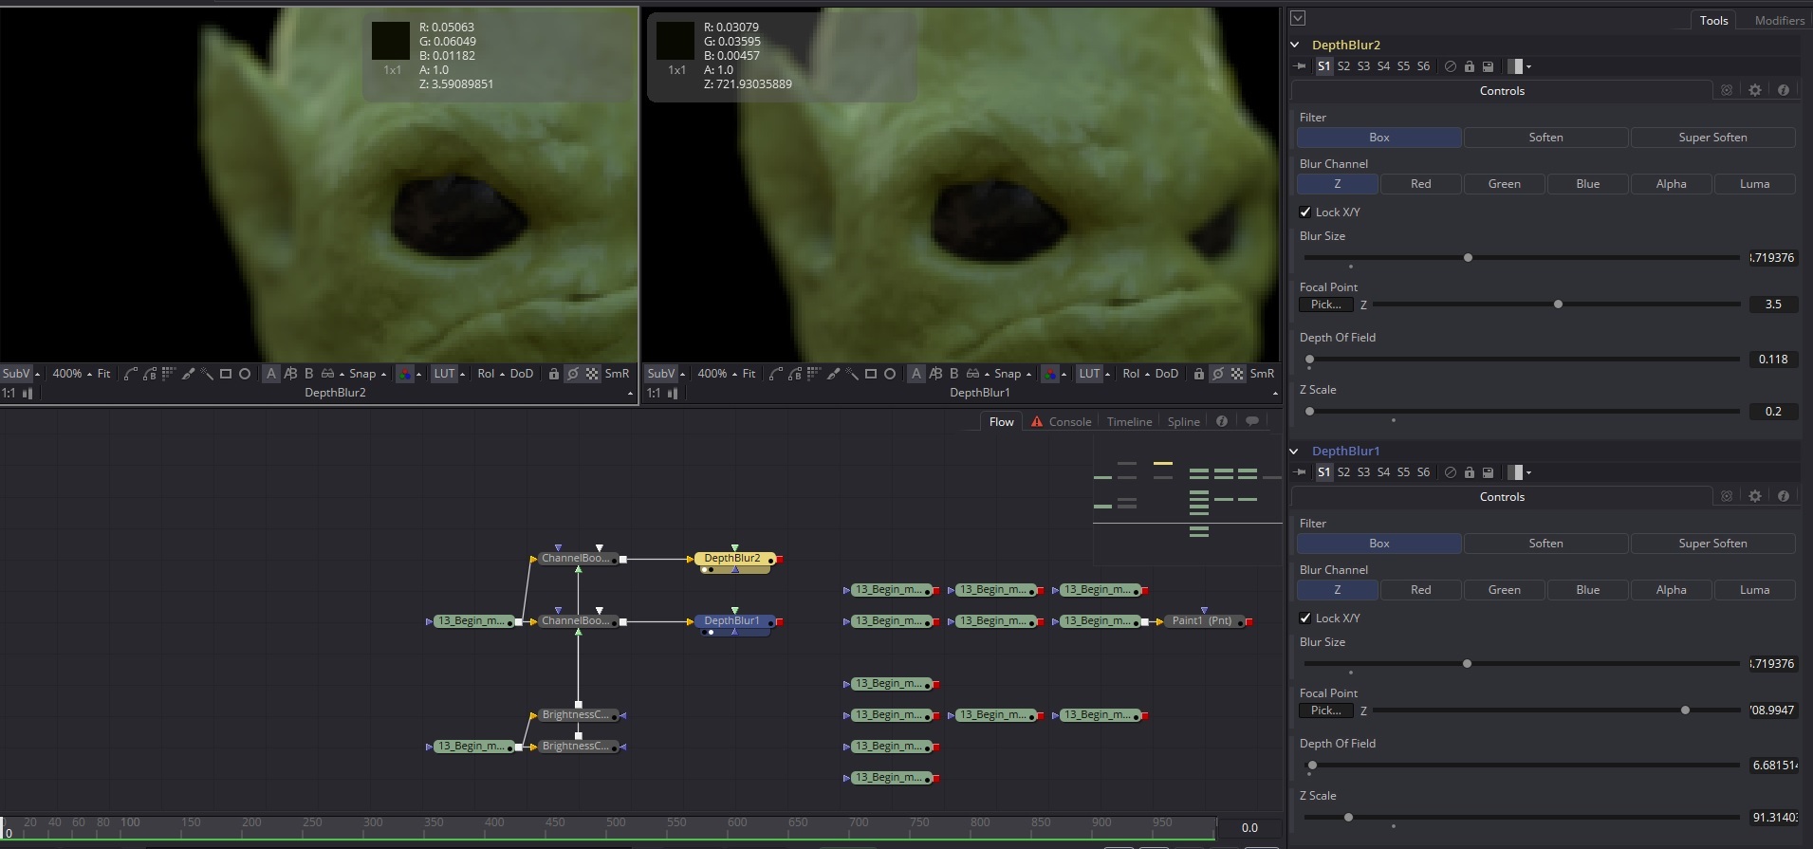
Task: Click save settings icon on DepthBlur2 header
Action: click(x=1488, y=66)
